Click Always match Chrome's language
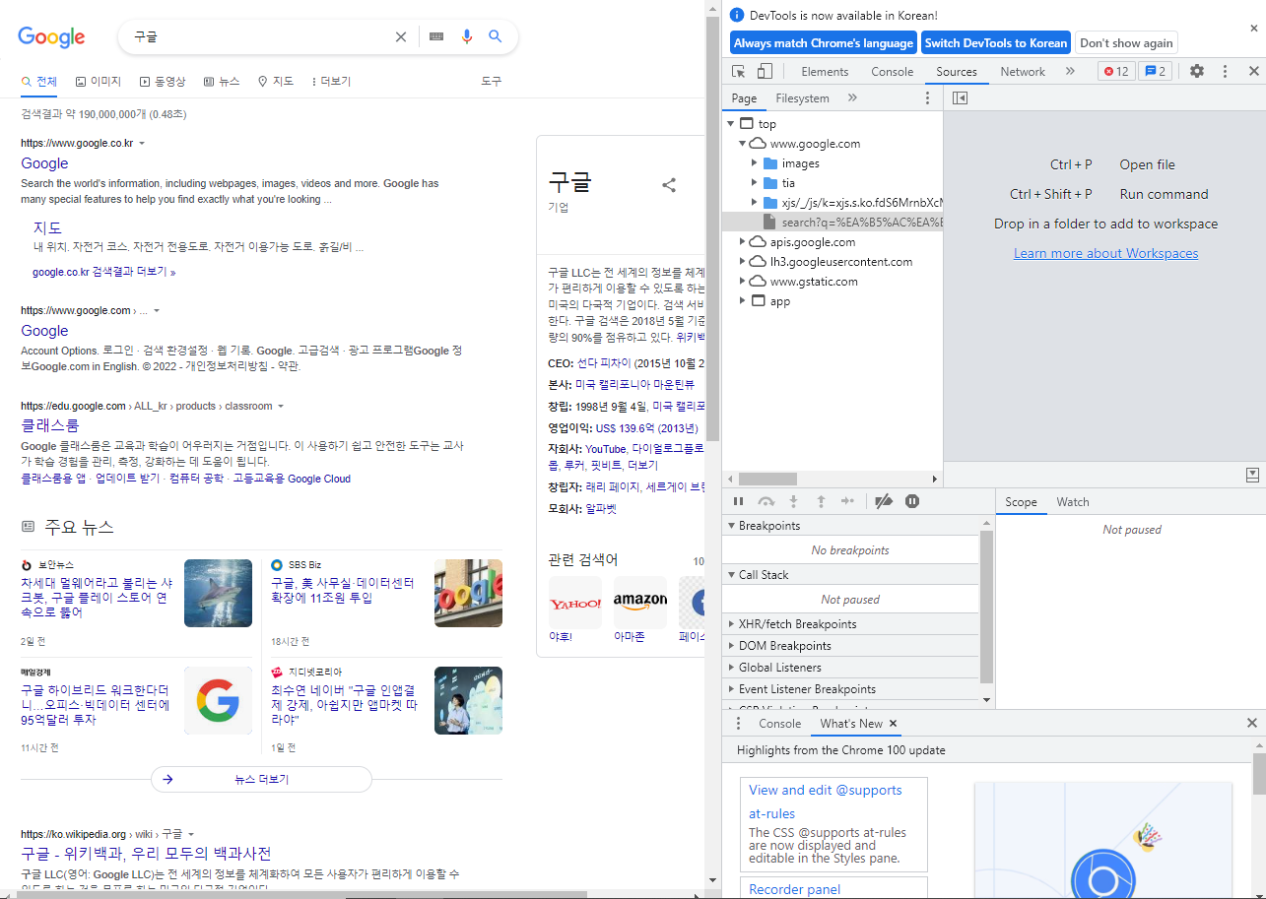This screenshot has height=899, width=1266. tap(823, 42)
